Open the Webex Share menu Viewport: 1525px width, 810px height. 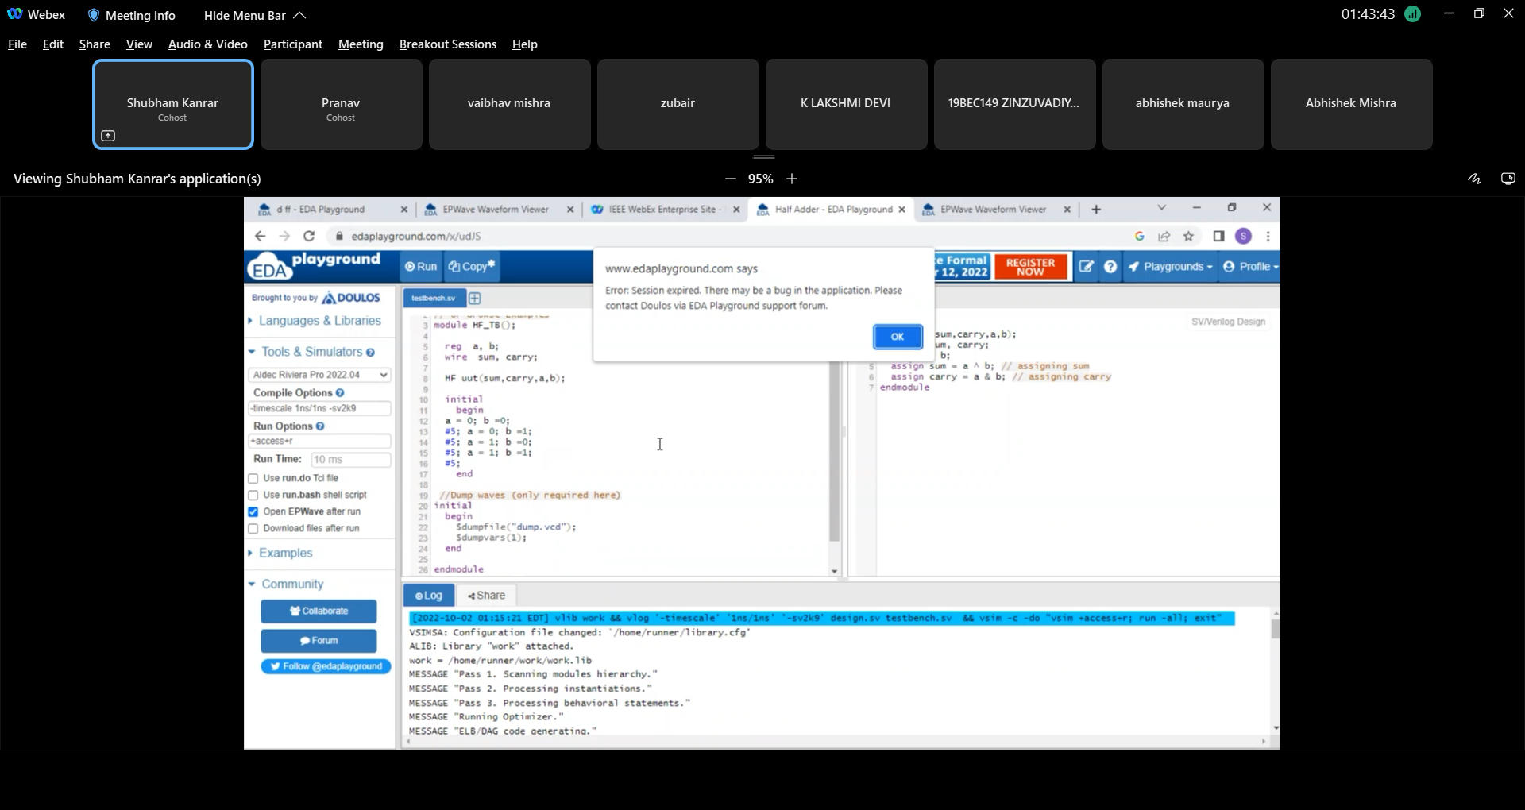tap(95, 44)
